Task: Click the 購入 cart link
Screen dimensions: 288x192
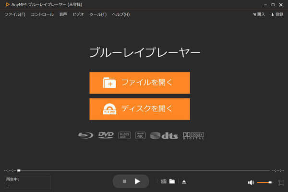Action: click(x=259, y=14)
